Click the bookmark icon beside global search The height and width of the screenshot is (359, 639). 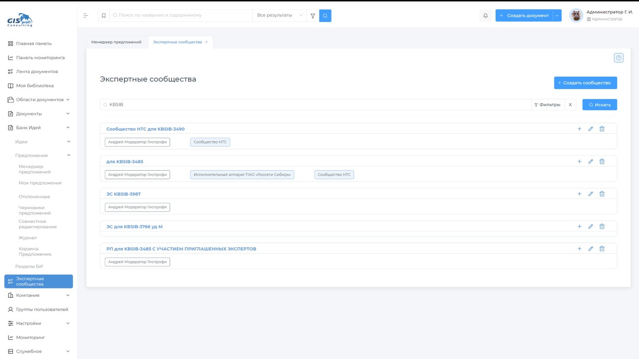pyautogui.click(x=104, y=16)
